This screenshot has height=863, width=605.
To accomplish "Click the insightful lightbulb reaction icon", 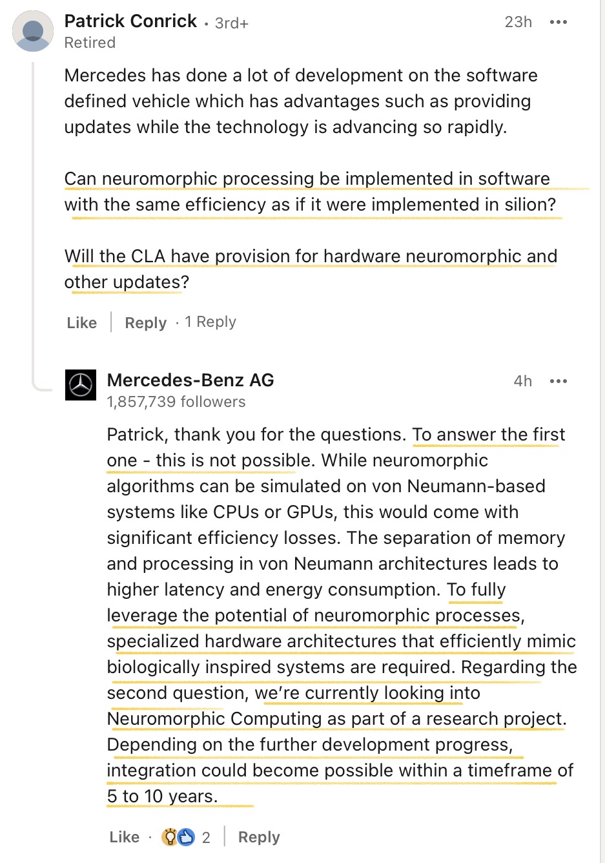I will (x=170, y=837).
